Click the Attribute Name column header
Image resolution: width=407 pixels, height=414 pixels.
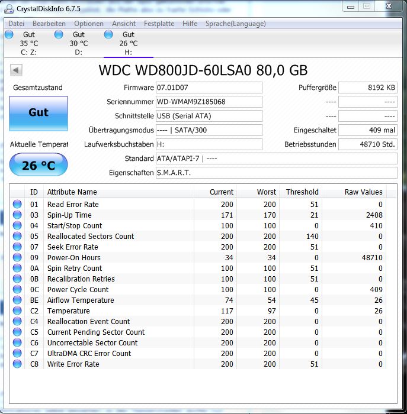118,192
